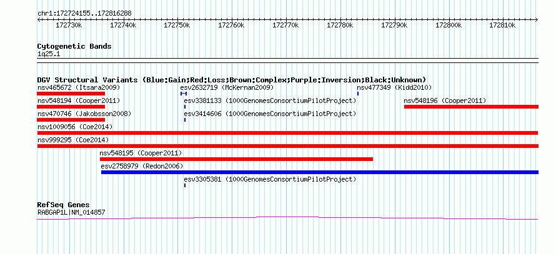
Task: Click the esv2758979 (Redon2006) label
Action: pyautogui.click(x=142, y=166)
